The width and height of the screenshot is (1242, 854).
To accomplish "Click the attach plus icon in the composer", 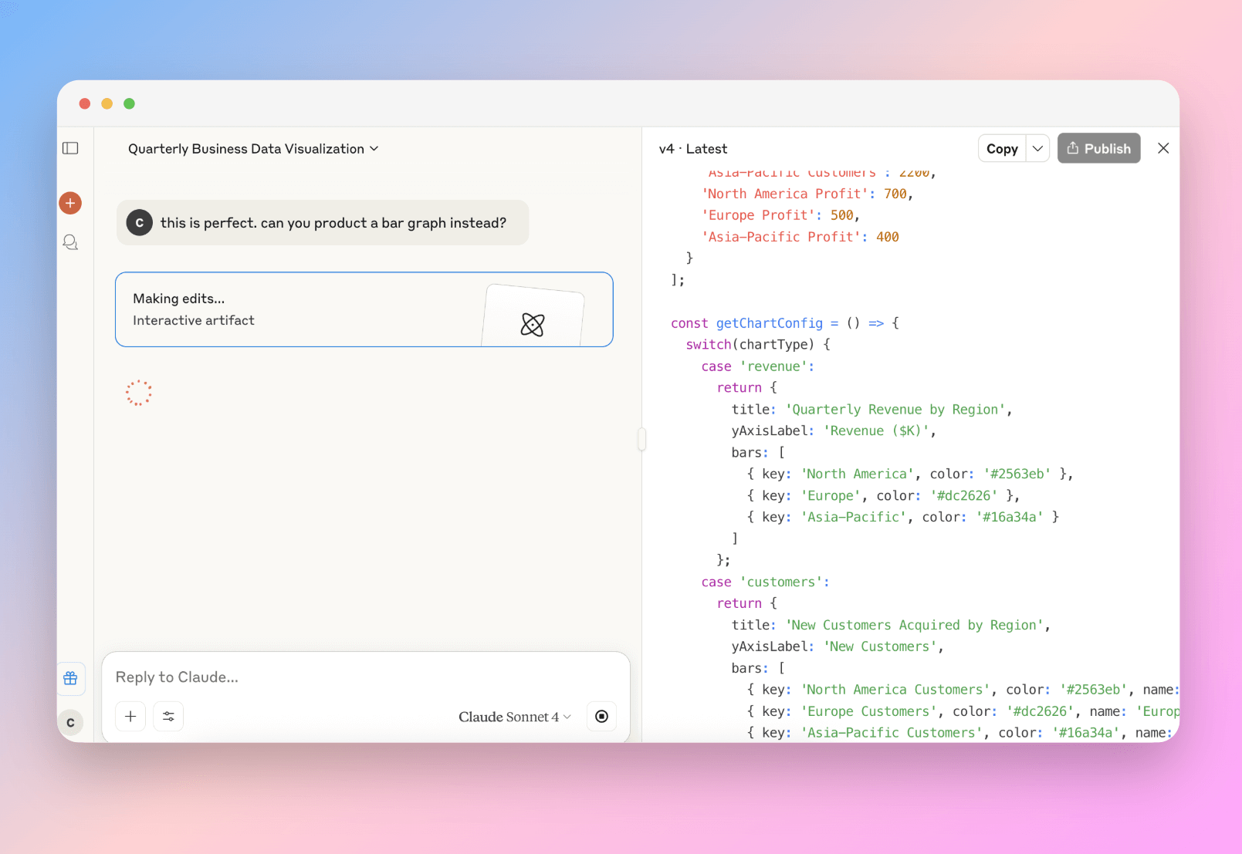I will pos(130,716).
